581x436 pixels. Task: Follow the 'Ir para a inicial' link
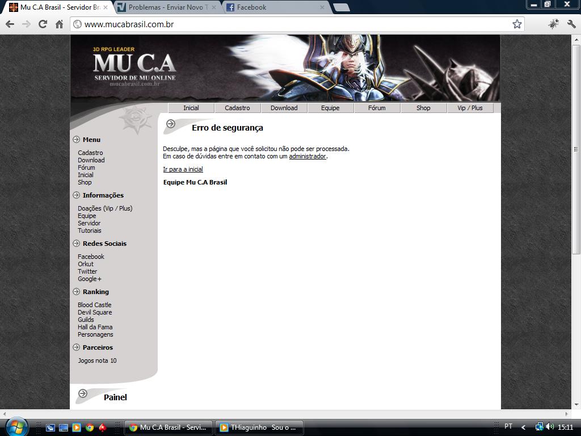click(x=183, y=169)
